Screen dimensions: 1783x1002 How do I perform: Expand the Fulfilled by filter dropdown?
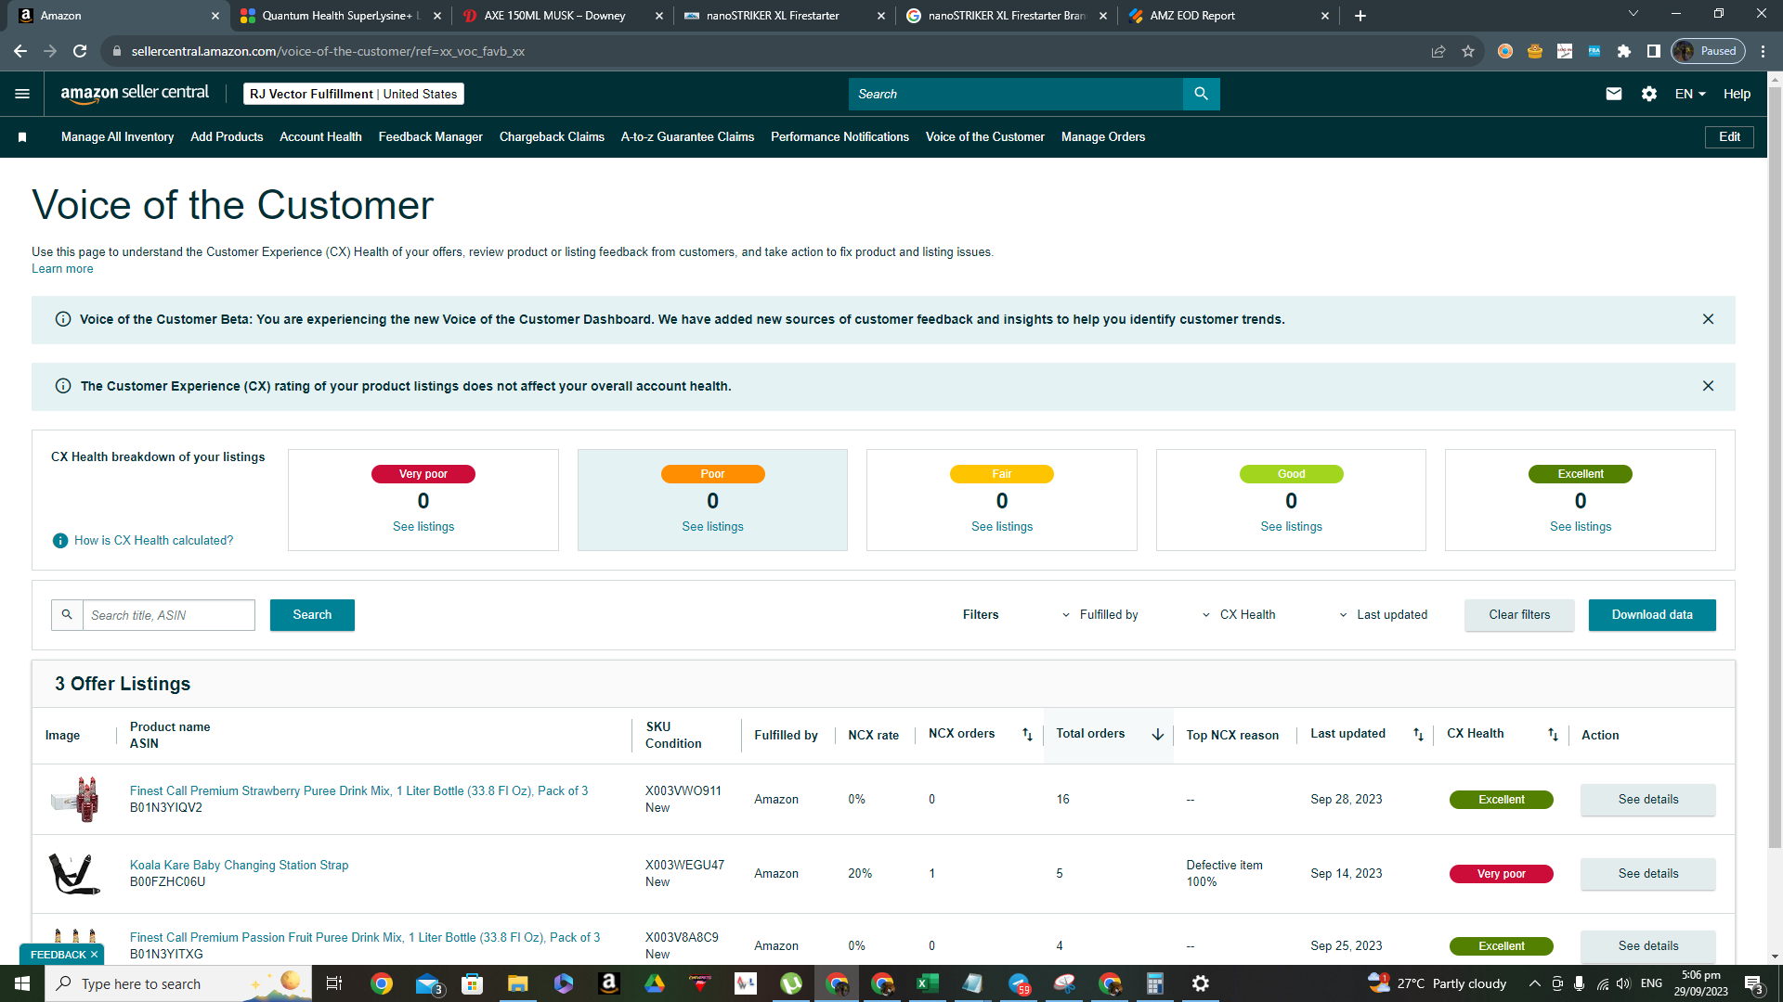[1100, 615]
